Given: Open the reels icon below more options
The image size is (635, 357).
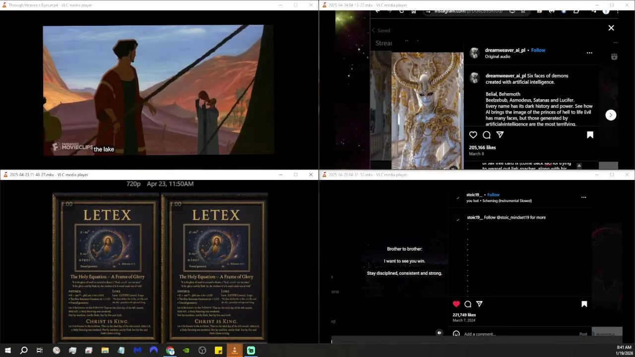Looking at the screenshot, I should point(614,57).
